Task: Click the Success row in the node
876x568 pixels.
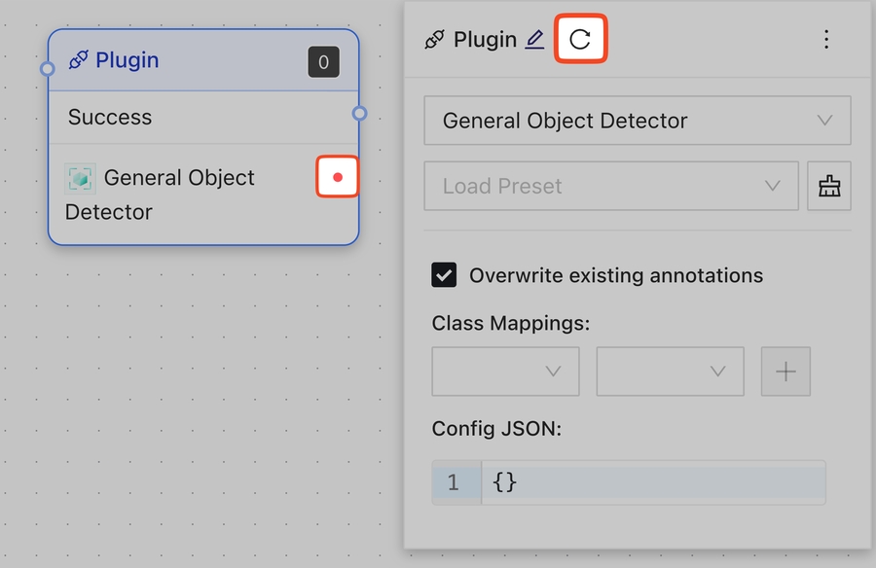Action: pyautogui.click(x=110, y=118)
